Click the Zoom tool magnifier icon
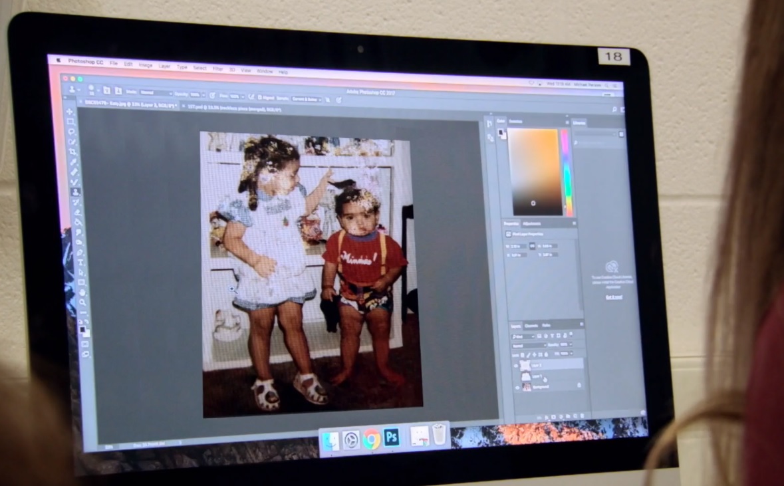Viewport: 784px width, 486px height. pyautogui.click(x=82, y=302)
